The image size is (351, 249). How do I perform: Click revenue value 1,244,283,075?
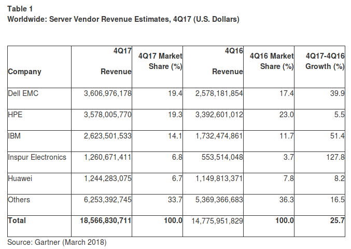[108, 178]
